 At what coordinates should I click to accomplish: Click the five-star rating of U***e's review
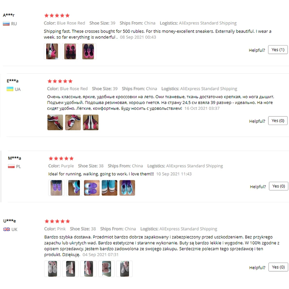click(x=57, y=221)
